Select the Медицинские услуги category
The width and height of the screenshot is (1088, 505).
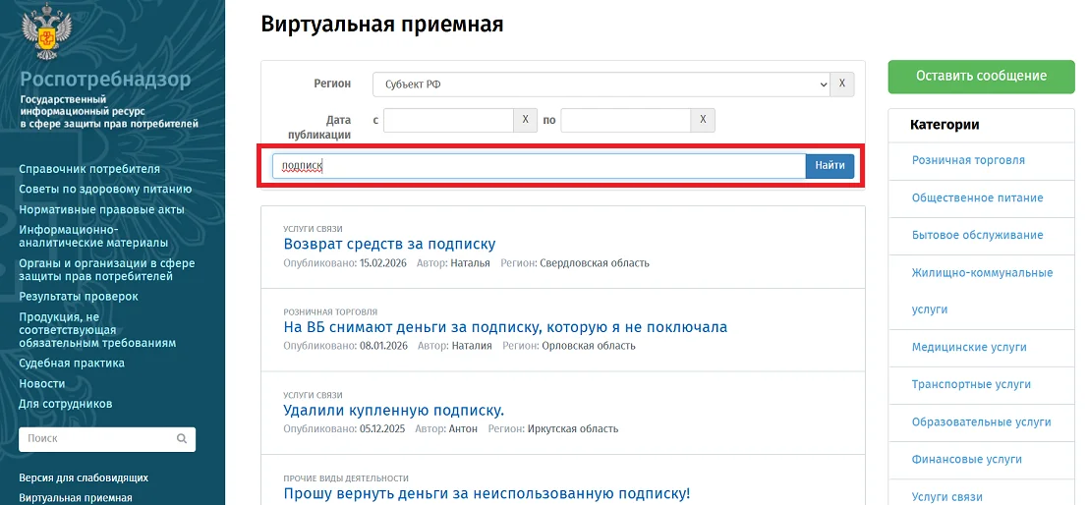point(969,347)
